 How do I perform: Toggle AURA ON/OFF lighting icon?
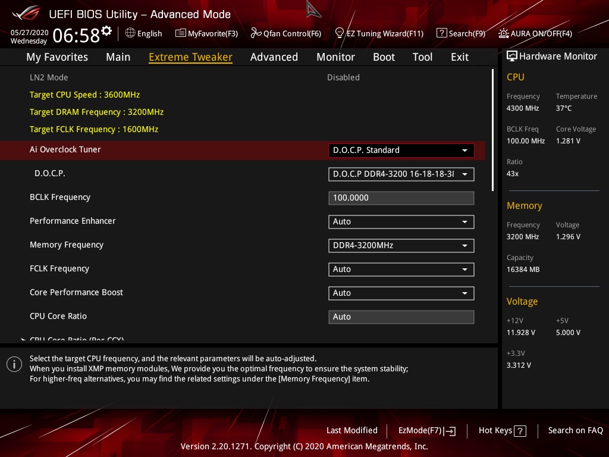click(x=504, y=33)
